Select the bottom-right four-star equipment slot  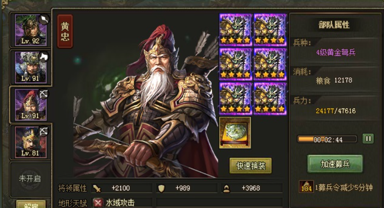coord(270,99)
